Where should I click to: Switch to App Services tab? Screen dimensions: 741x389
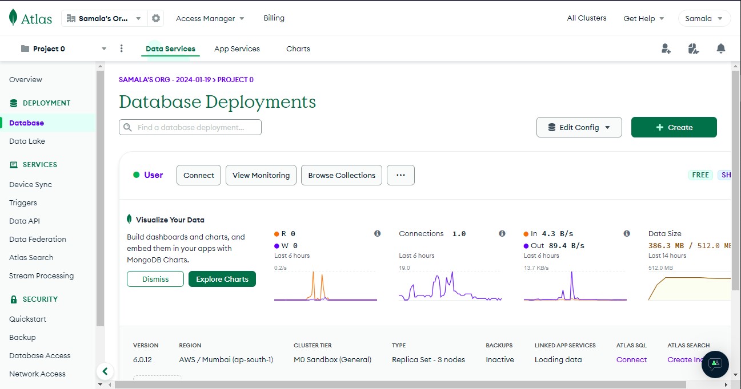tap(237, 49)
